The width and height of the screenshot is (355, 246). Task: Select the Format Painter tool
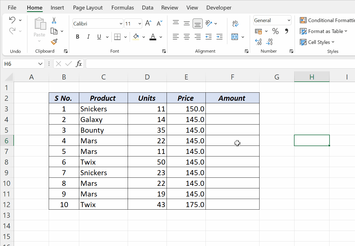pos(54,42)
